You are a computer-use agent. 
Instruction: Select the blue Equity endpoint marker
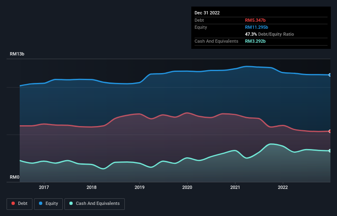pyautogui.click(x=330, y=75)
